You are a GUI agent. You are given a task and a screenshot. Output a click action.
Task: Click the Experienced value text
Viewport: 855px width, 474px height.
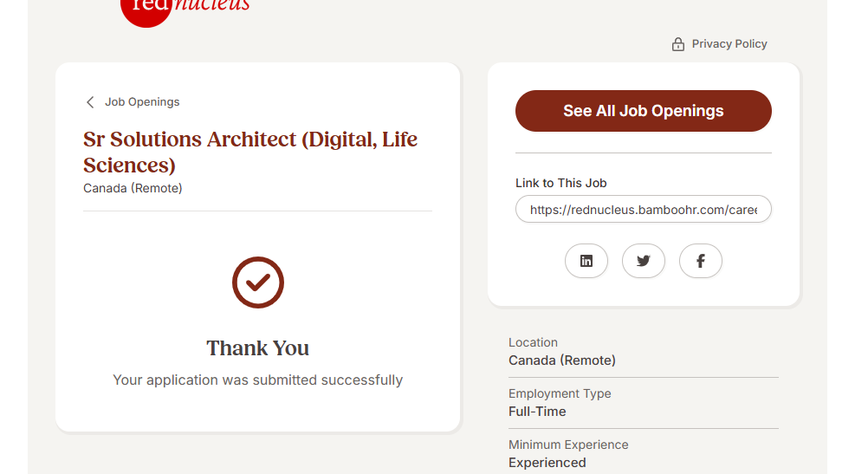(547, 463)
